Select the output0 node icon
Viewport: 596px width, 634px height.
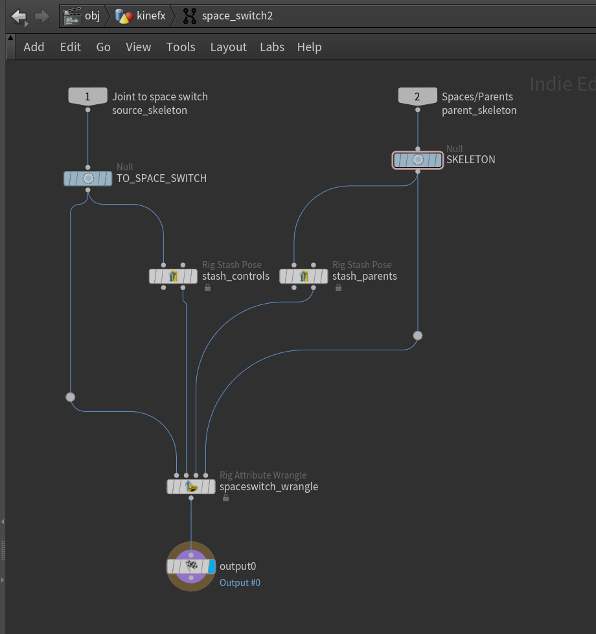(191, 566)
